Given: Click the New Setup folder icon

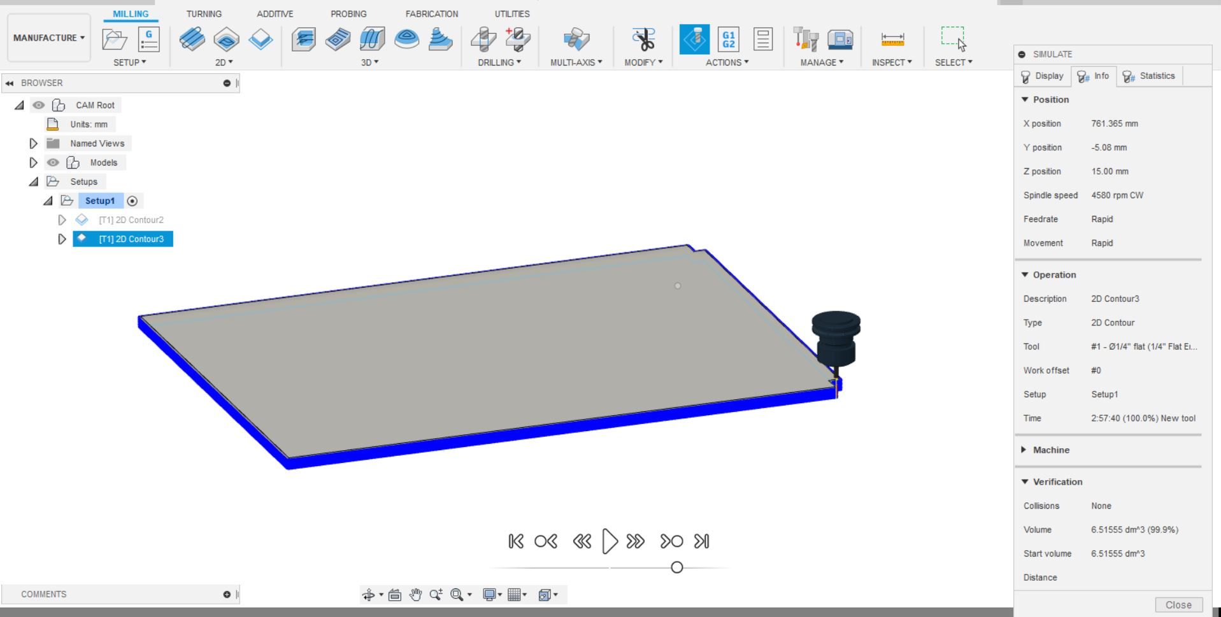Looking at the screenshot, I should pos(115,39).
